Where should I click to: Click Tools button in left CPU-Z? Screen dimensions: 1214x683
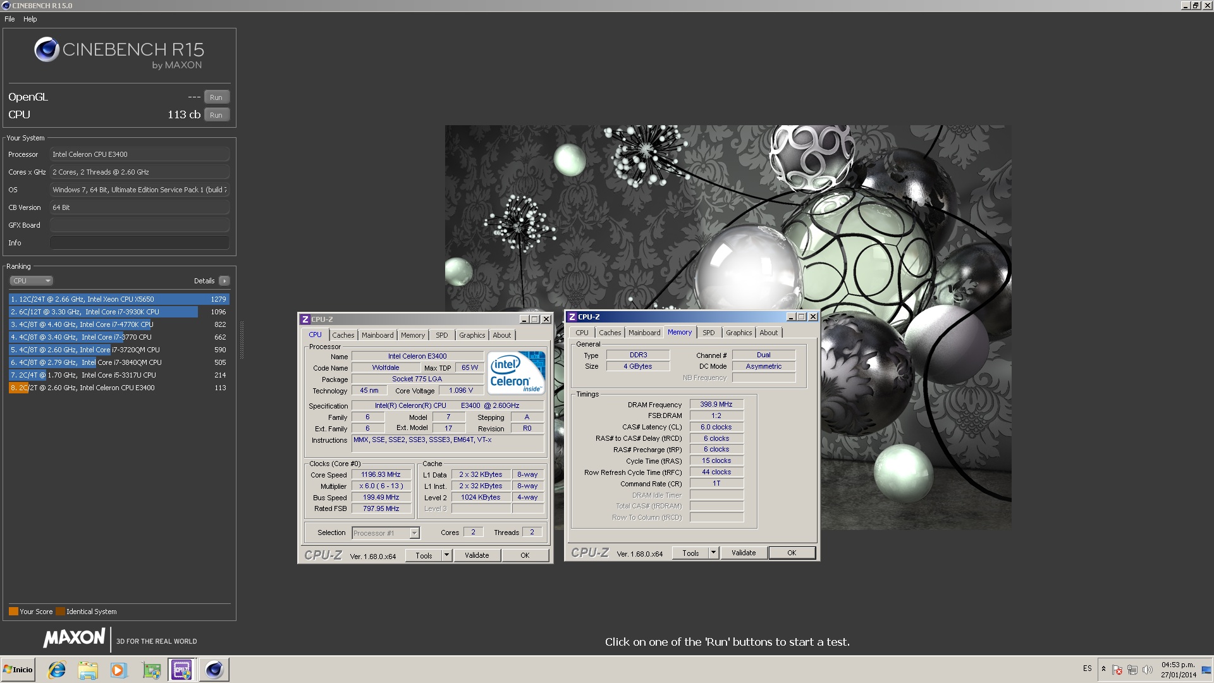tap(424, 555)
